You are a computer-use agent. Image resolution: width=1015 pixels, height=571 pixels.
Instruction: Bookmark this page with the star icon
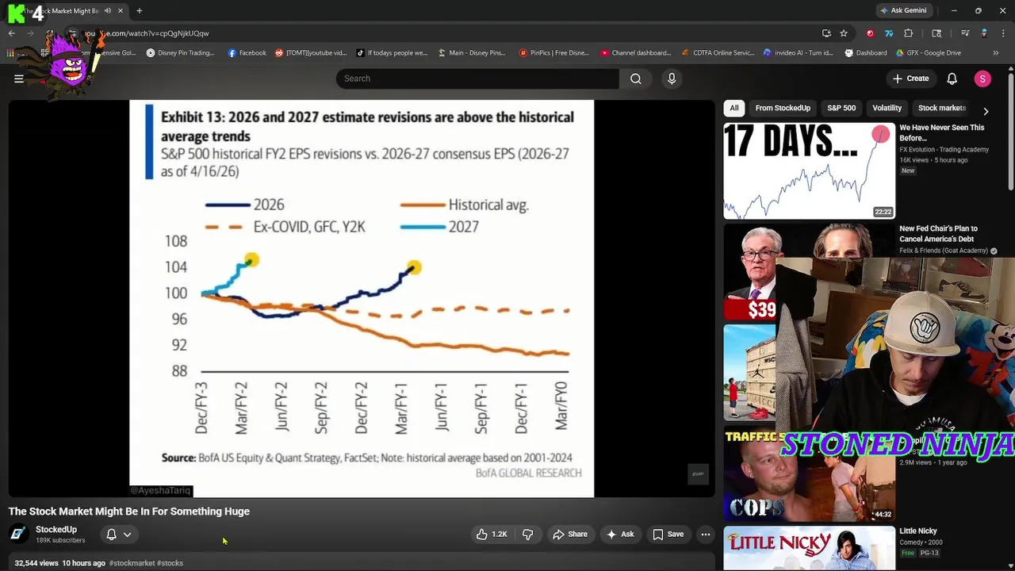click(844, 33)
